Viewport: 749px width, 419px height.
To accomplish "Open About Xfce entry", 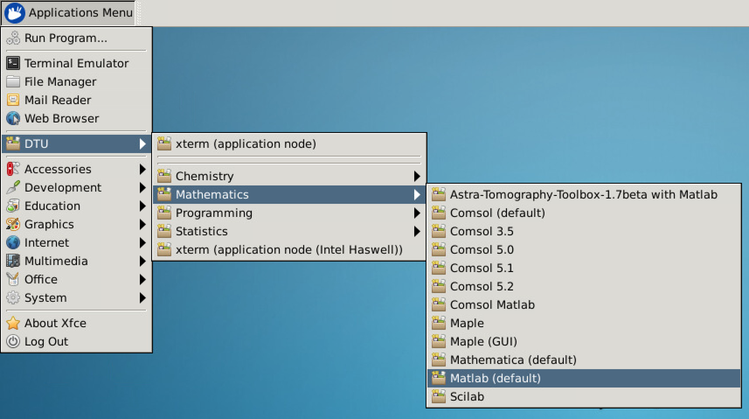I will click(x=76, y=323).
